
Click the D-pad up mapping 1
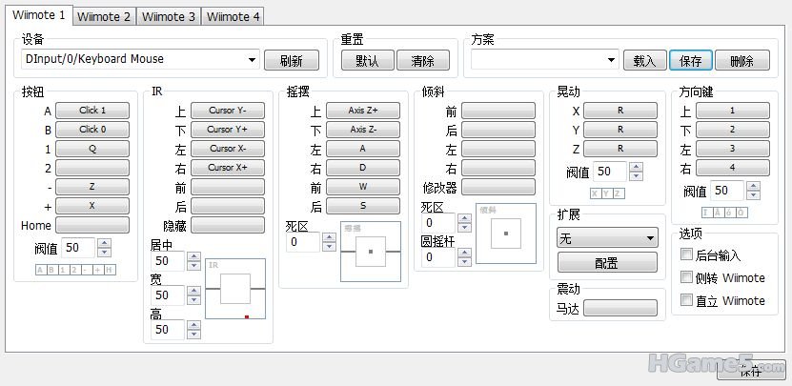coord(733,111)
